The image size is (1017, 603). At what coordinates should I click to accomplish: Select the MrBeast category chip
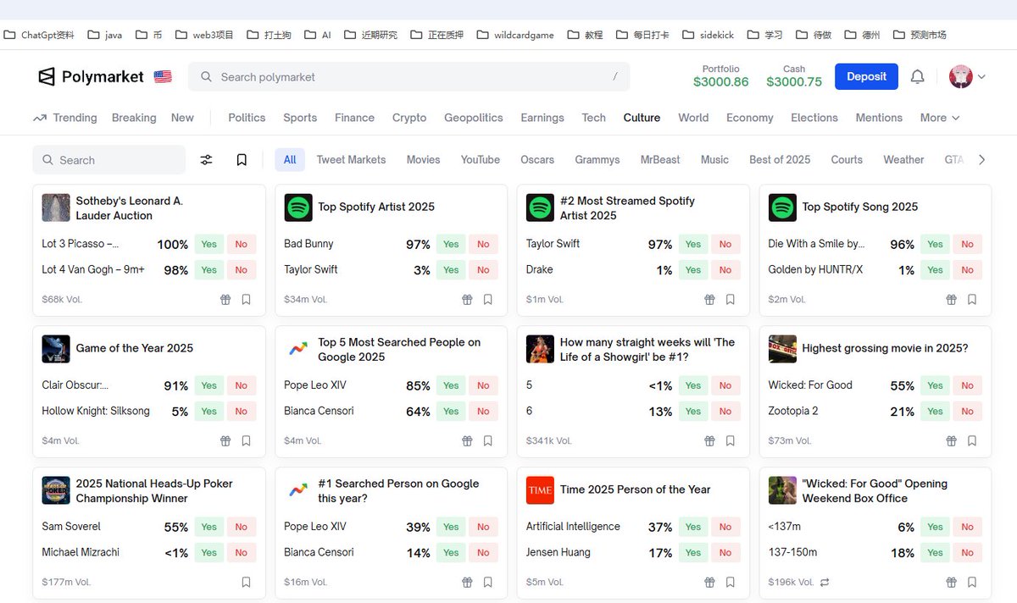point(660,159)
